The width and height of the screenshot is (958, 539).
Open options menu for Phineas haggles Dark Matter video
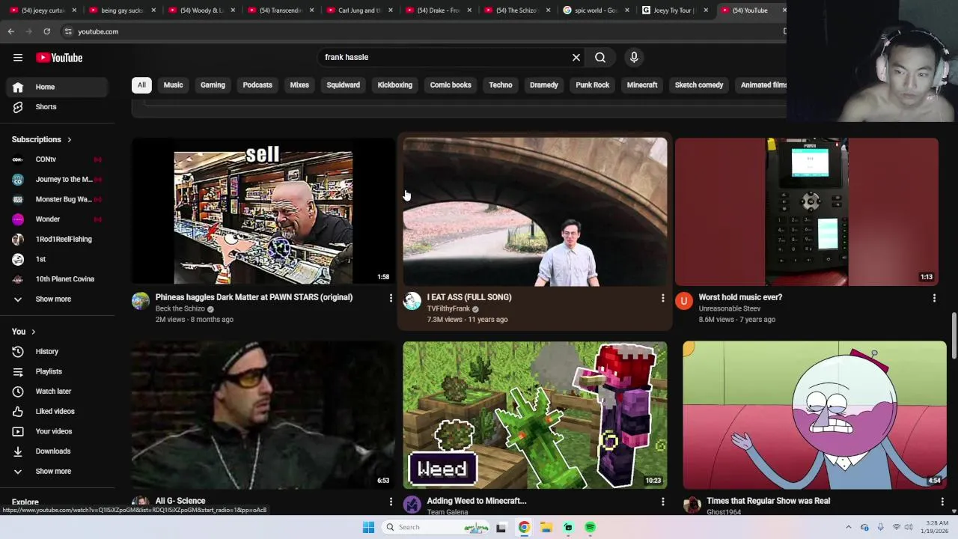(x=391, y=298)
